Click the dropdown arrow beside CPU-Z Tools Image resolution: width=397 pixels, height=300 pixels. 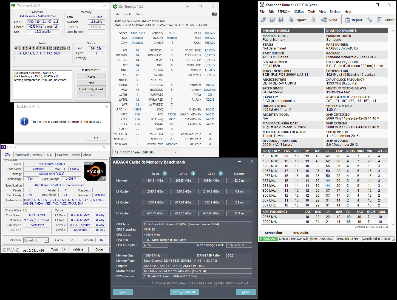click(x=64, y=249)
